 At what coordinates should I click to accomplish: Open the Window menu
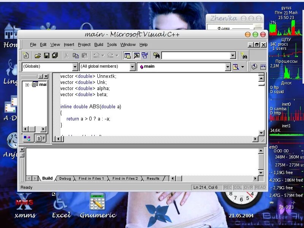point(128,44)
